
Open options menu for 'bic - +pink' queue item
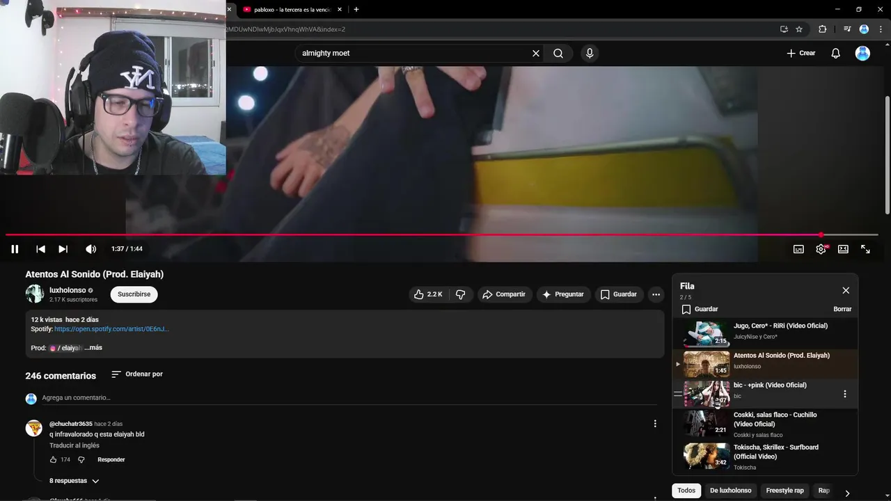(845, 394)
